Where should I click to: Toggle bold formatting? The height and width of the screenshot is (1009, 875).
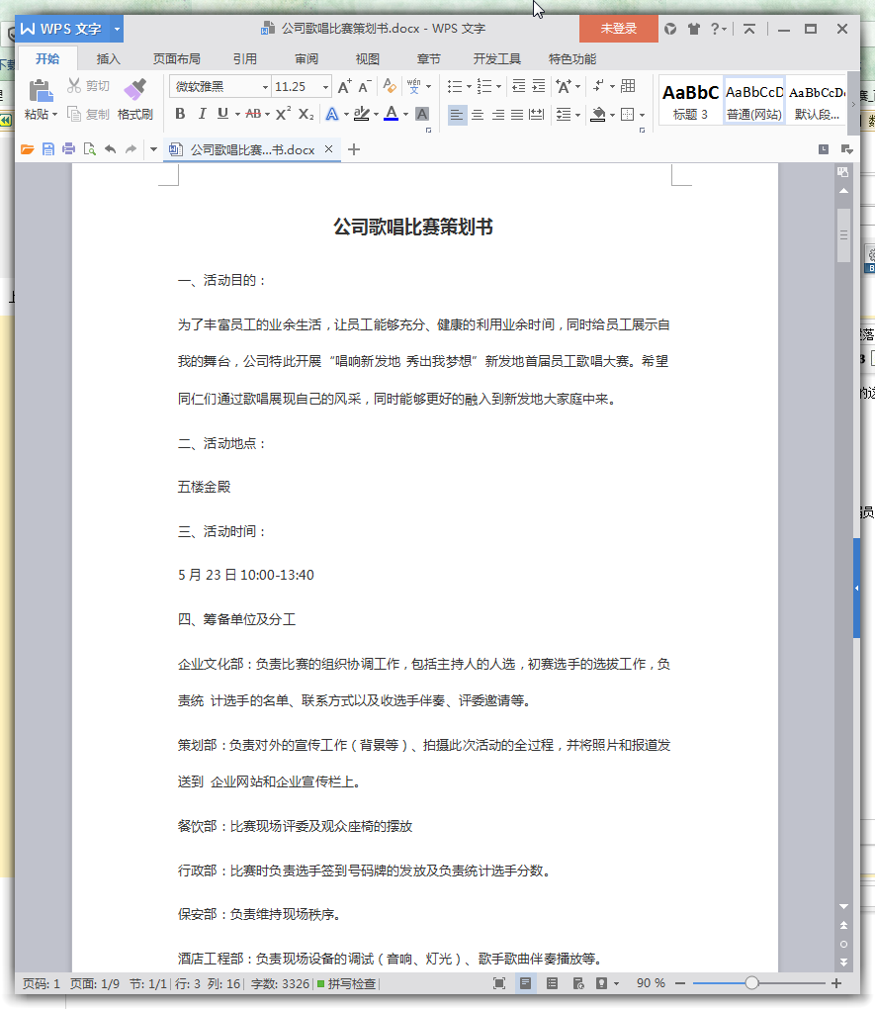tap(180, 114)
